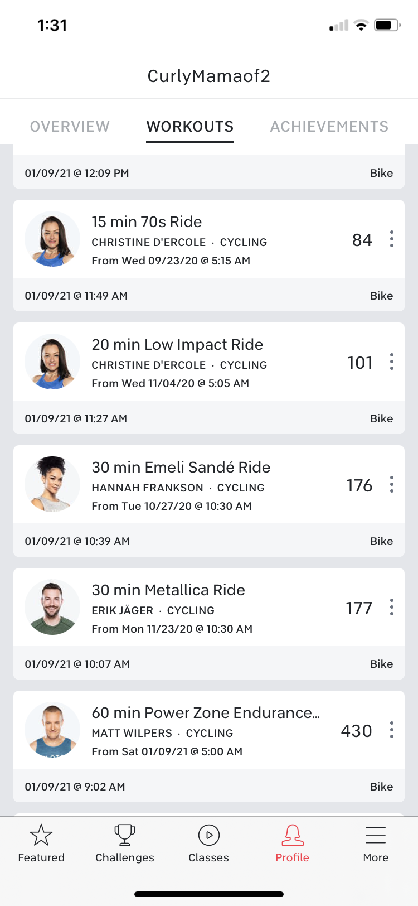Open options for 20 min Low Impact Ride
This screenshot has height=906, width=418.
(x=392, y=362)
